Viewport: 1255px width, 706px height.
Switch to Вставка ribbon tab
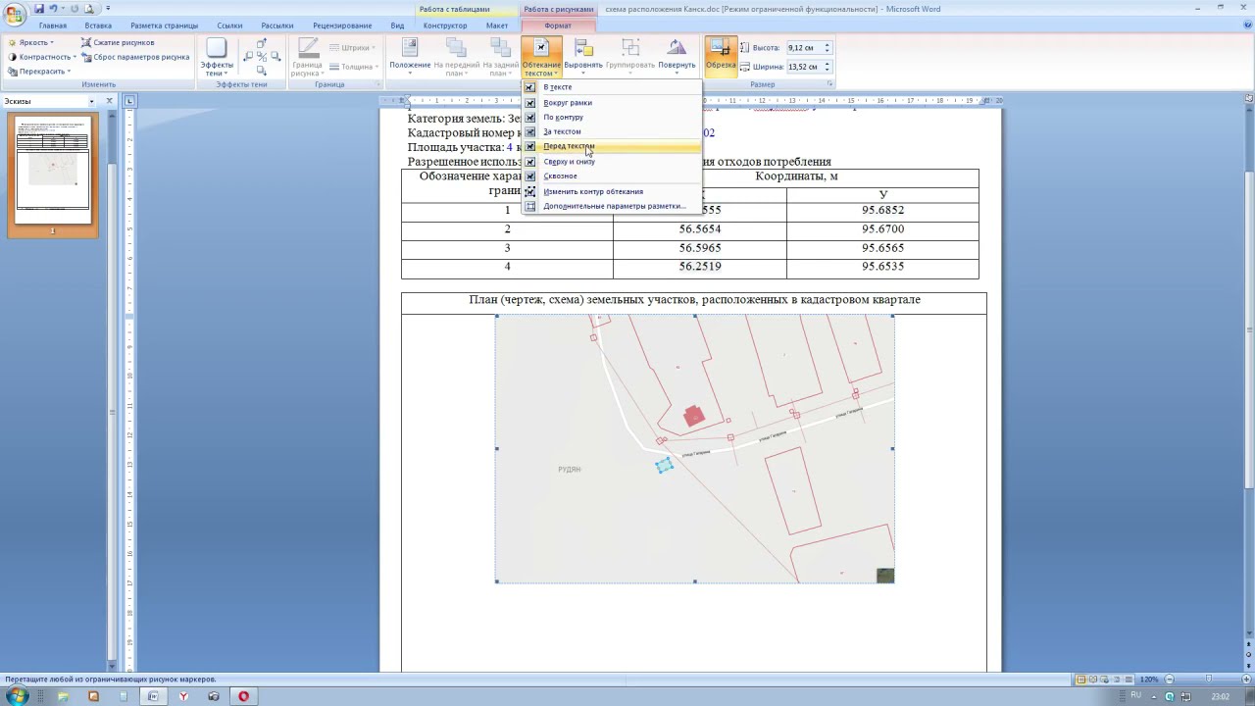pyautogui.click(x=98, y=25)
